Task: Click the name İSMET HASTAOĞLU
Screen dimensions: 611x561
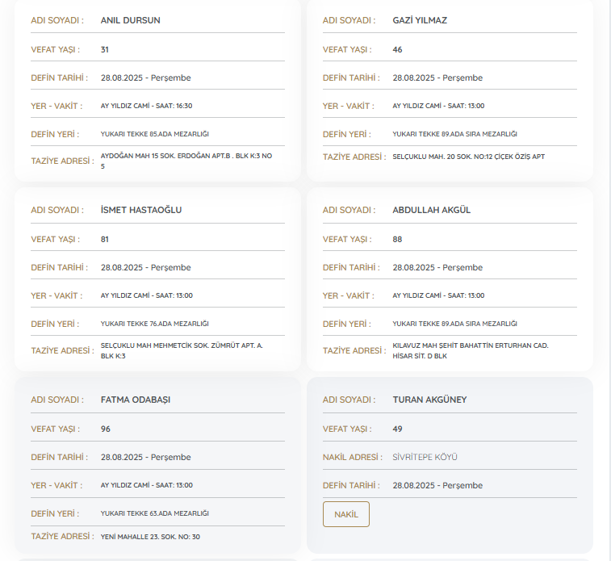Action: [x=141, y=210]
